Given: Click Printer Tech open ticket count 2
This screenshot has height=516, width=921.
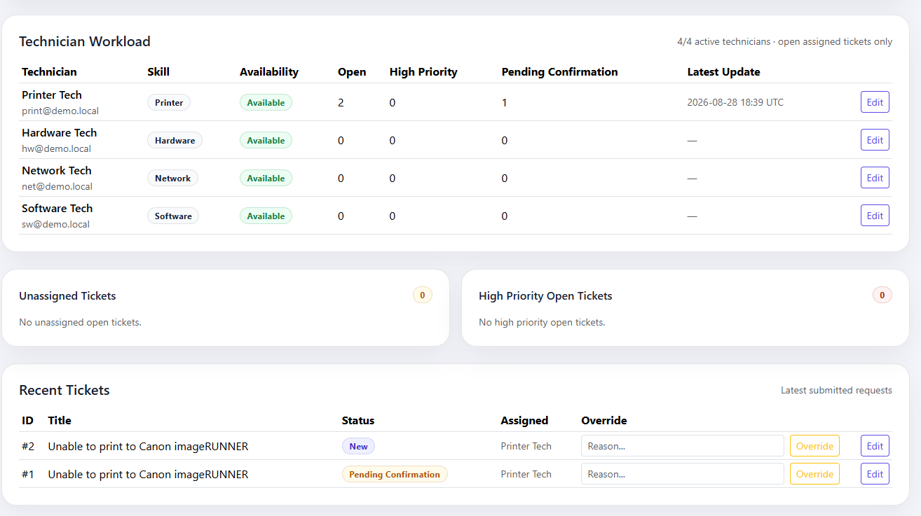Looking at the screenshot, I should click(x=341, y=102).
